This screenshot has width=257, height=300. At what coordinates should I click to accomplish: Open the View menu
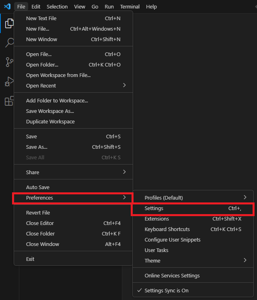[x=80, y=7]
